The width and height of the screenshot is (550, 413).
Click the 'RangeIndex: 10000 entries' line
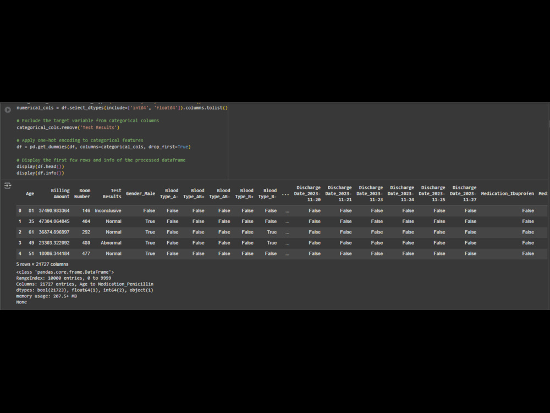63,278
